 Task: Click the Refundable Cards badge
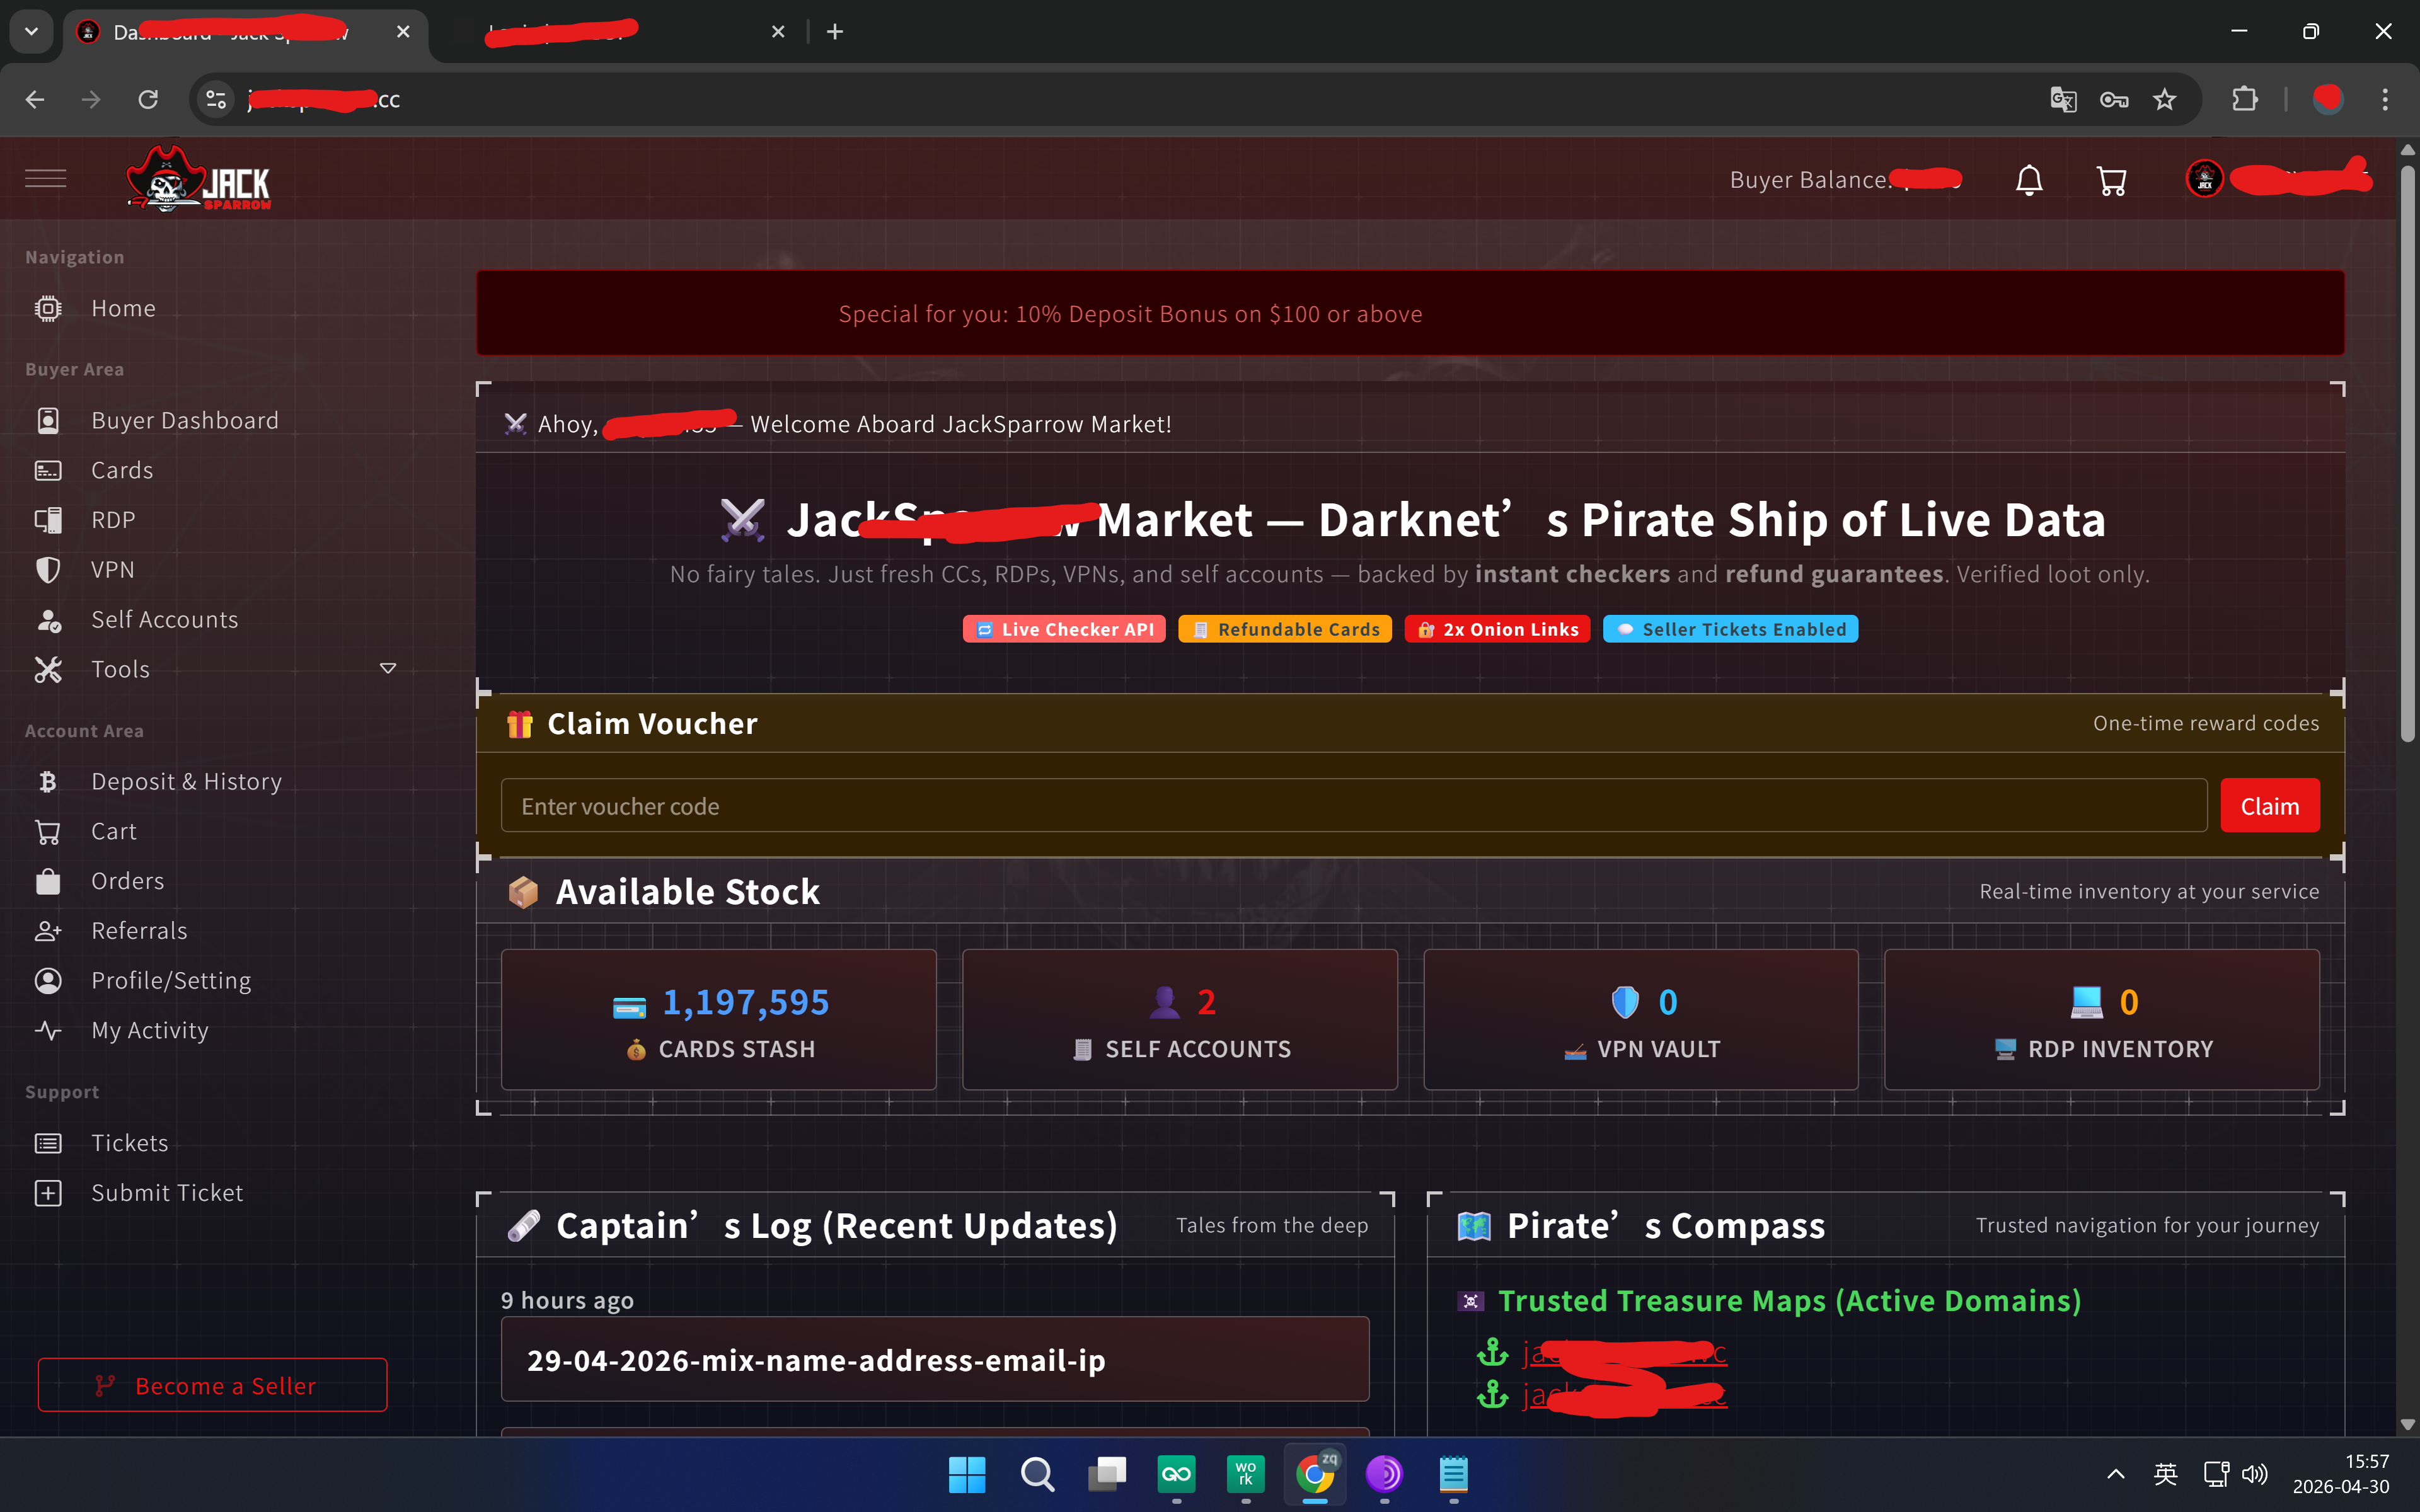coord(1285,629)
